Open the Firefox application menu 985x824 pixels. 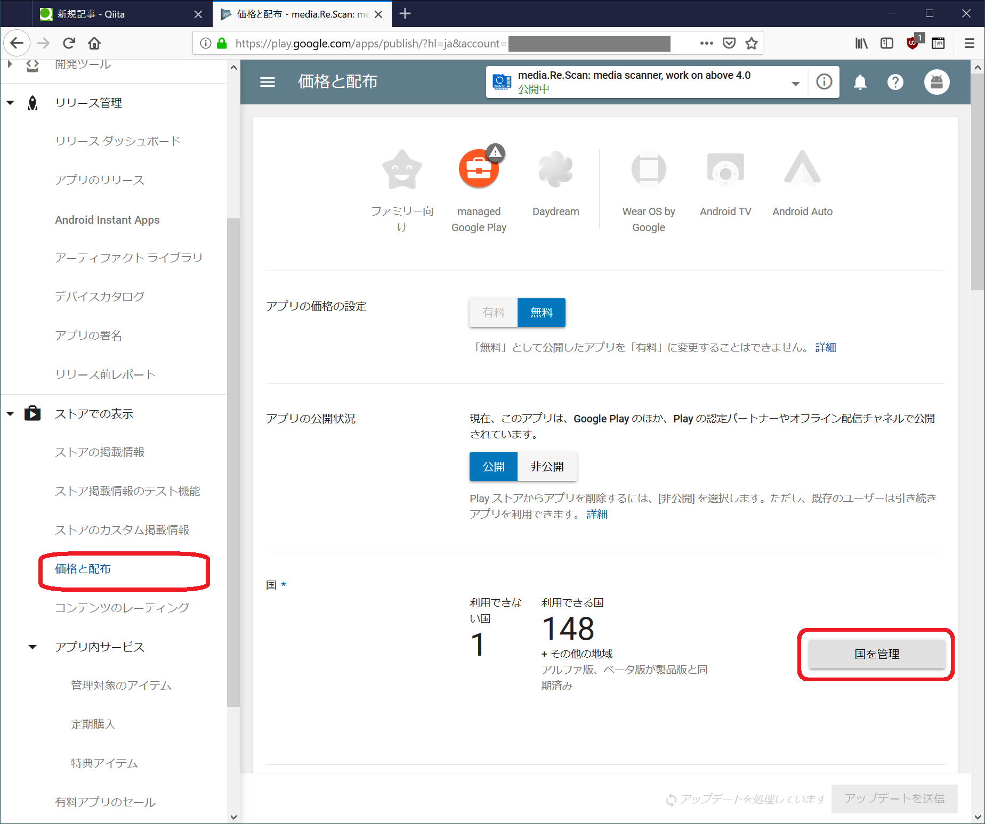970,43
